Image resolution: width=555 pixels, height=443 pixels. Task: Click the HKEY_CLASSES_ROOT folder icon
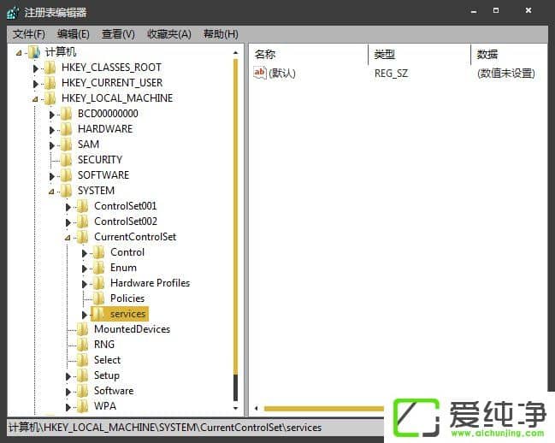pos(50,68)
